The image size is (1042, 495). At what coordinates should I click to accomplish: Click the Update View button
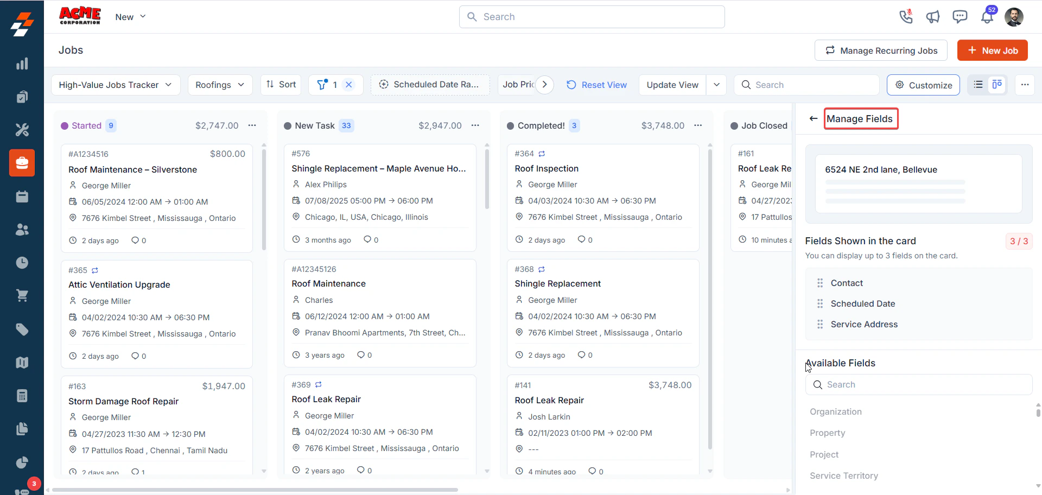point(672,85)
